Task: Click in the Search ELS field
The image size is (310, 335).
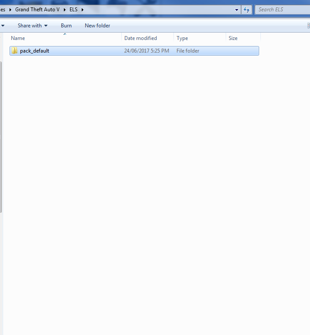Action: (283, 10)
